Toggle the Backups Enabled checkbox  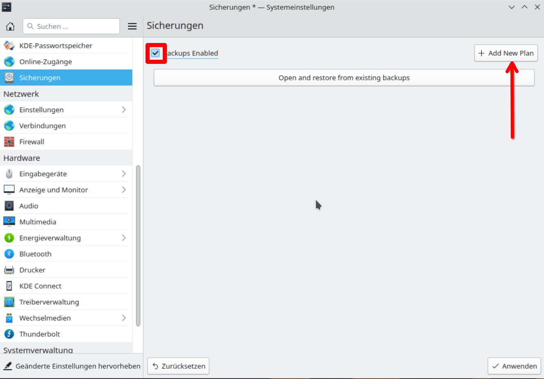[x=155, y=53]
